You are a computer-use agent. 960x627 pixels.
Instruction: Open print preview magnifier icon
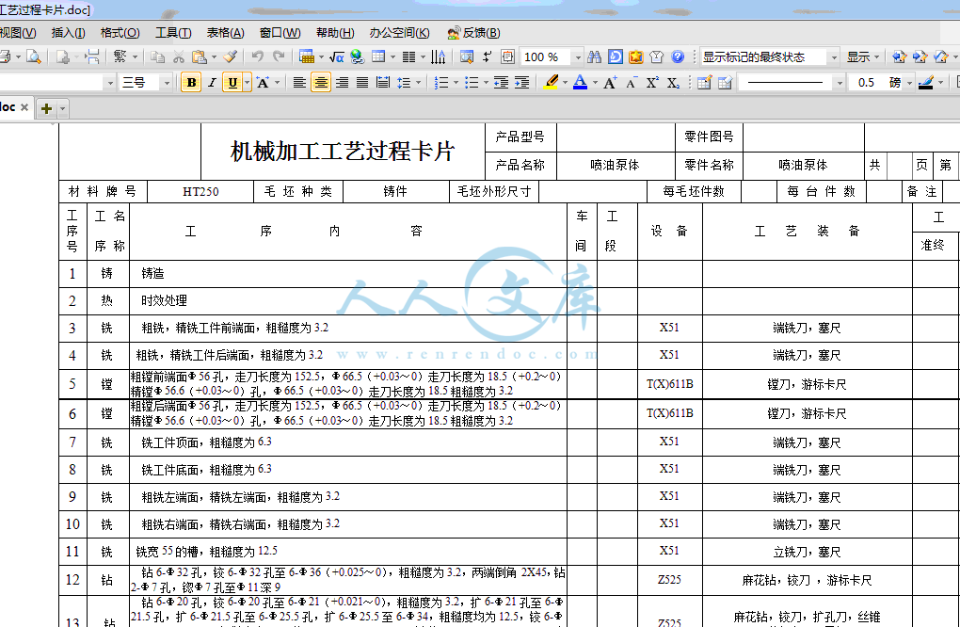[x=34, y=56]
